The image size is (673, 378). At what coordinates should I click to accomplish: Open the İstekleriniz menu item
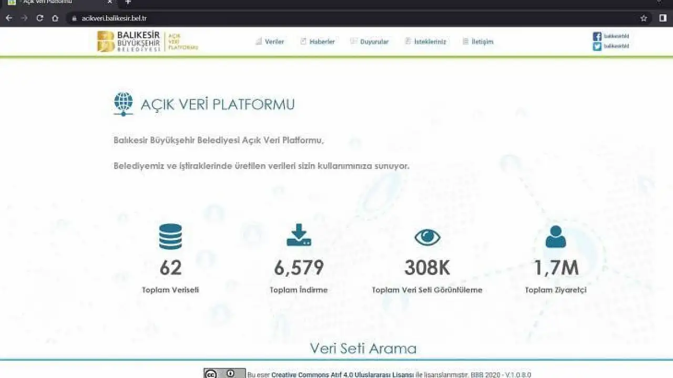click(426, 41)
